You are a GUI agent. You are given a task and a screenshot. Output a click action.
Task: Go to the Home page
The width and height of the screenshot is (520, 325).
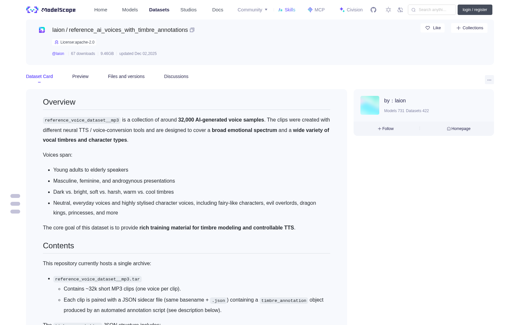tap(101, 10)
